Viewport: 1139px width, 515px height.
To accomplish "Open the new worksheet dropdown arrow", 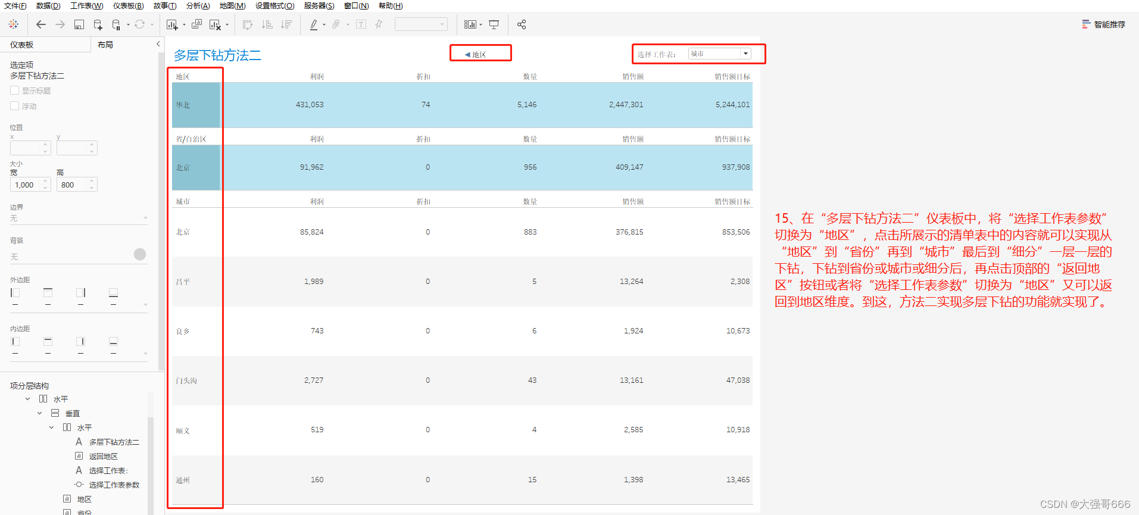I will [184, 25].
